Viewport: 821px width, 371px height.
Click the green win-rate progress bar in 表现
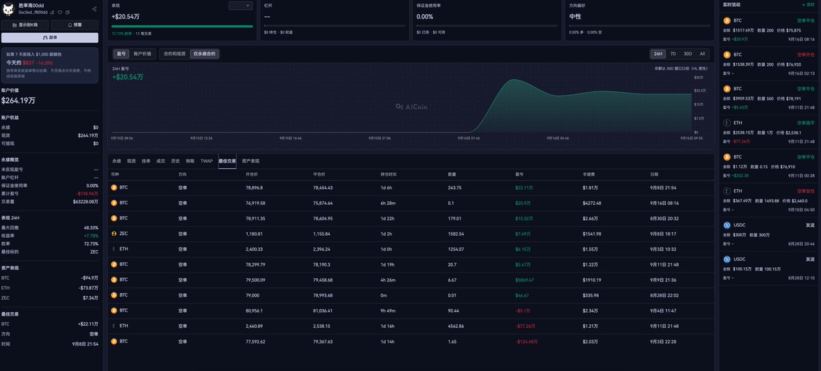click(181, 27)
